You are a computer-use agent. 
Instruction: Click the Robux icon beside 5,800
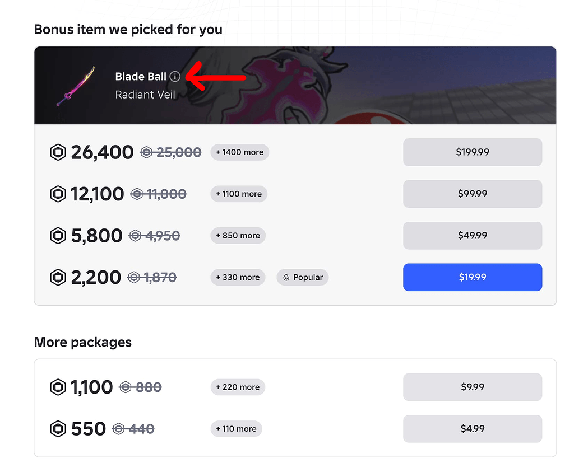58,235
